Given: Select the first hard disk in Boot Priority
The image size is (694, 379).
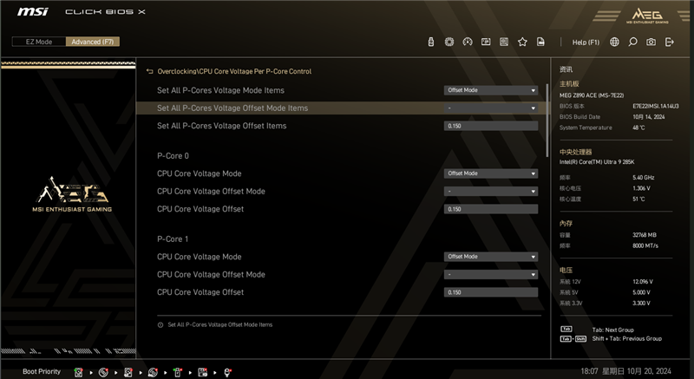Looking at the screenshot, I should [78, 372].
